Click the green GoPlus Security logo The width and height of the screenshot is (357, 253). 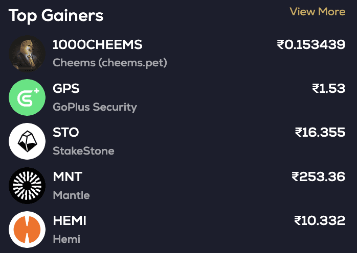coord(28,97)
